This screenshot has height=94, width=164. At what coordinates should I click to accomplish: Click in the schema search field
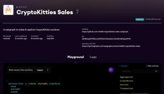coord(138,71)
